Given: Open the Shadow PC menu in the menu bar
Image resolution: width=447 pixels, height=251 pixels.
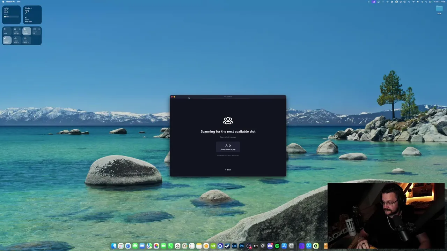Looking at the screenshot, I should pyautogui.click(x=10, y=1).
